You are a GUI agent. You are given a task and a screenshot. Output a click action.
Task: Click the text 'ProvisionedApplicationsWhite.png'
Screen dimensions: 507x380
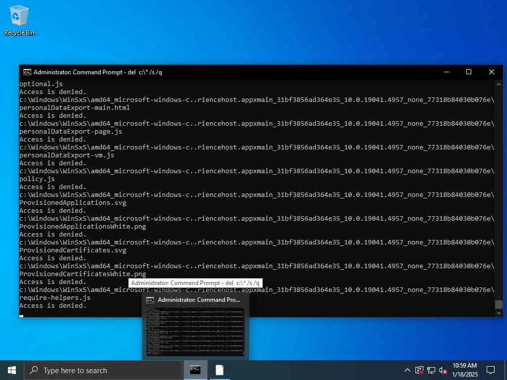[83, 227]
